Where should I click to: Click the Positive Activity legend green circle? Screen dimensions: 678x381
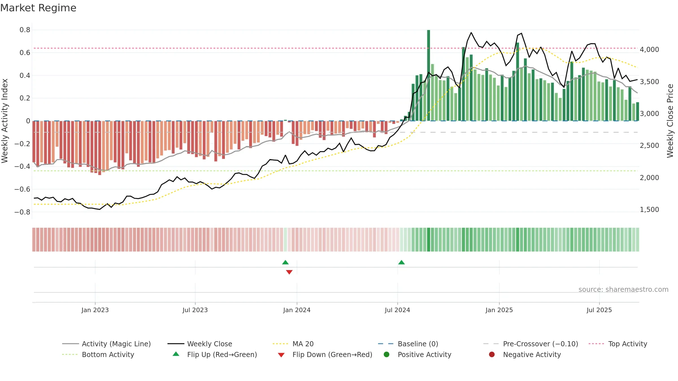[x=386, y=354]
